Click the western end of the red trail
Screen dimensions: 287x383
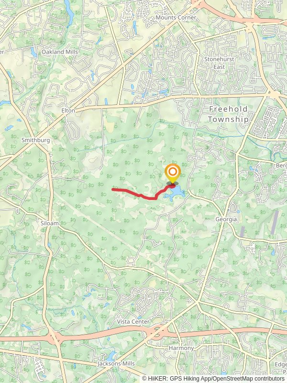[113, 189]
